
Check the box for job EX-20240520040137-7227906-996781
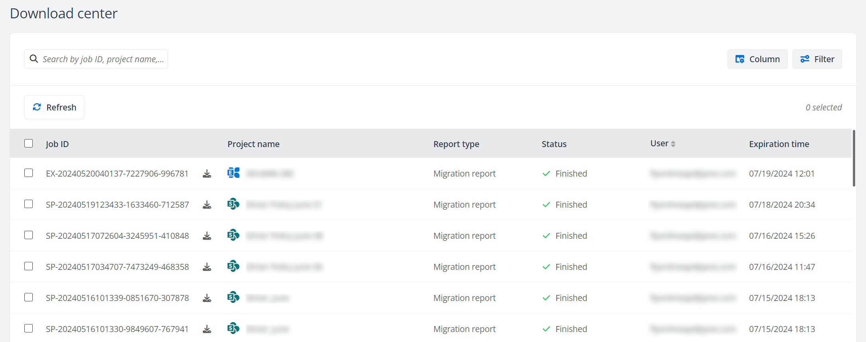pyautogui.click(x=29, y=173)
